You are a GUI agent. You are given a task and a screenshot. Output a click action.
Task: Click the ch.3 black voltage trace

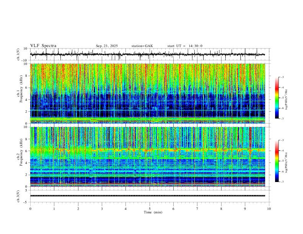tap(147, 196)
